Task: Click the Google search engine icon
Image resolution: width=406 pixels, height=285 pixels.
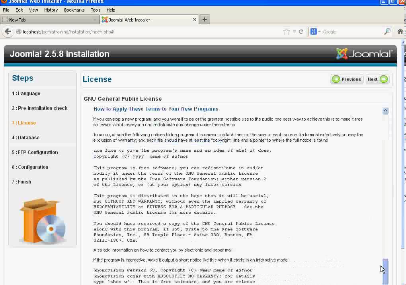Action: [313, 31]
